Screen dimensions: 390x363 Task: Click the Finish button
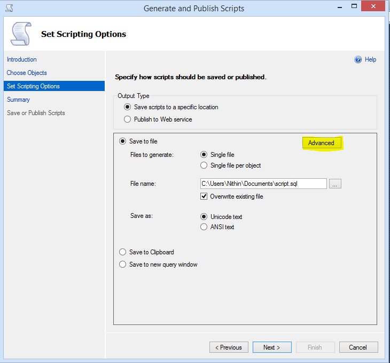[315, 347]
